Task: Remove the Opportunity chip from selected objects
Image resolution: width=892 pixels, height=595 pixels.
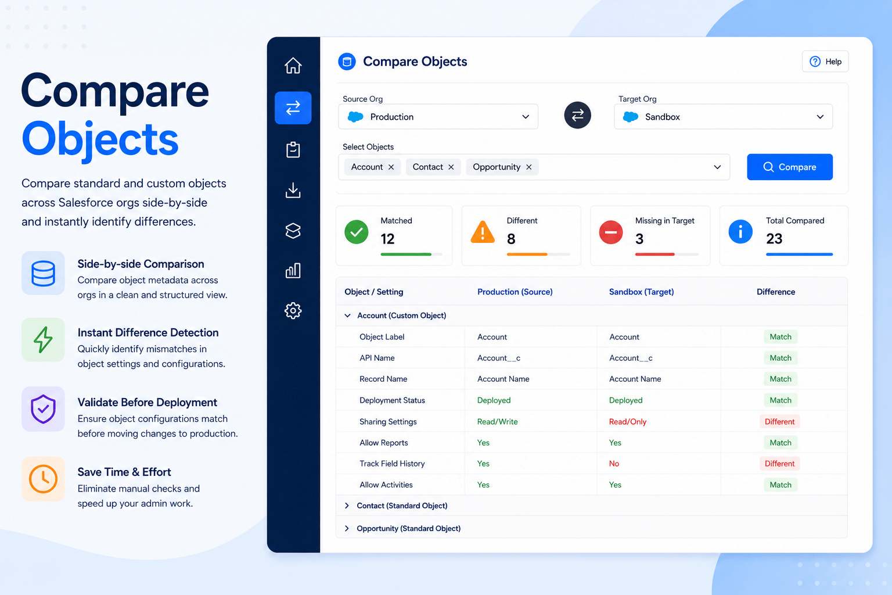Action: click(528, 167)
